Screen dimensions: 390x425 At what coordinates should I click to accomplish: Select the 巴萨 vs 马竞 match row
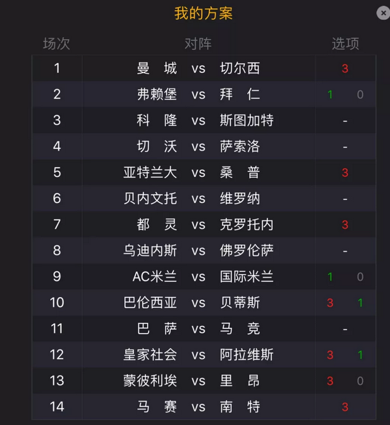point(204,328)
